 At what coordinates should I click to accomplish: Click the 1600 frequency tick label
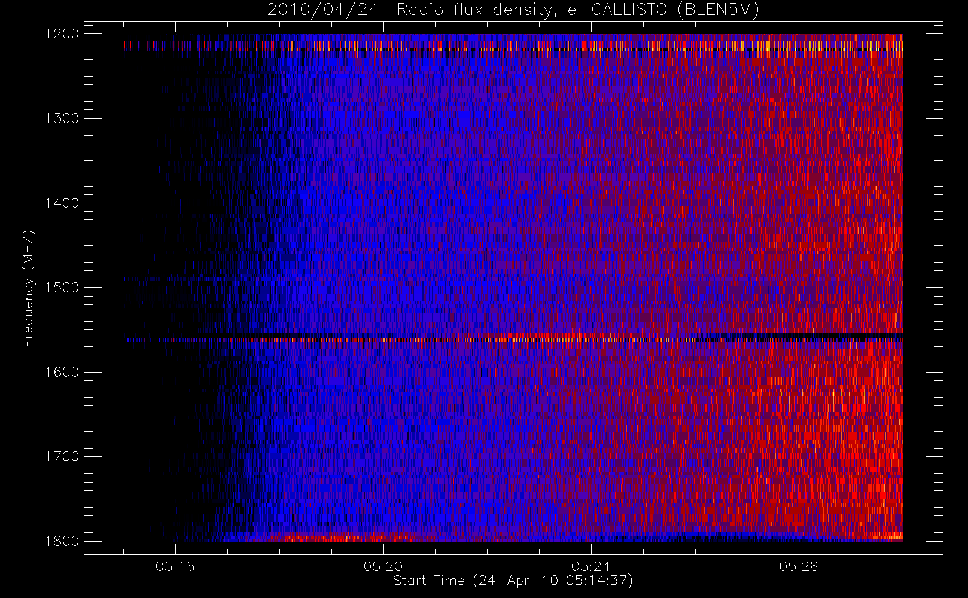[62, 372]
